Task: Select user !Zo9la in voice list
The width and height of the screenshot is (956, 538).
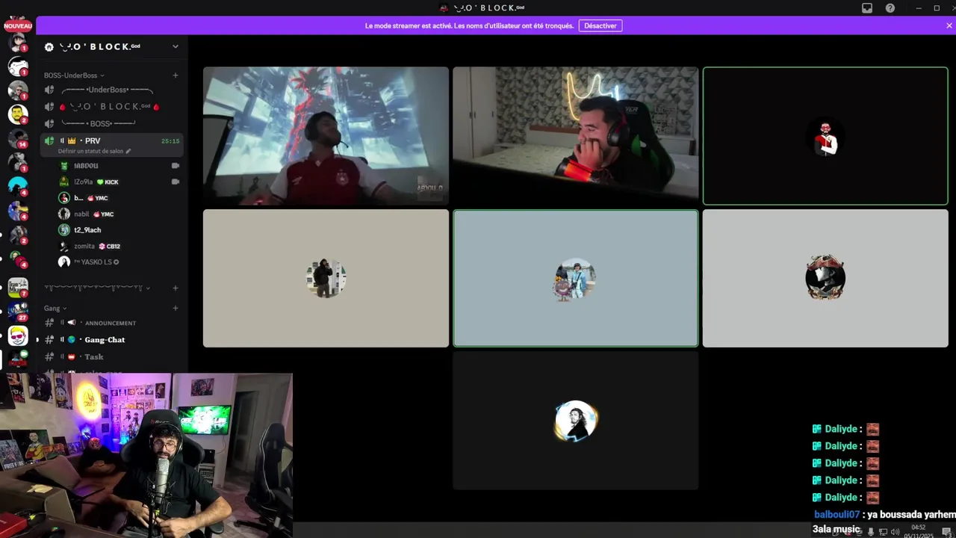Action: 119,182
